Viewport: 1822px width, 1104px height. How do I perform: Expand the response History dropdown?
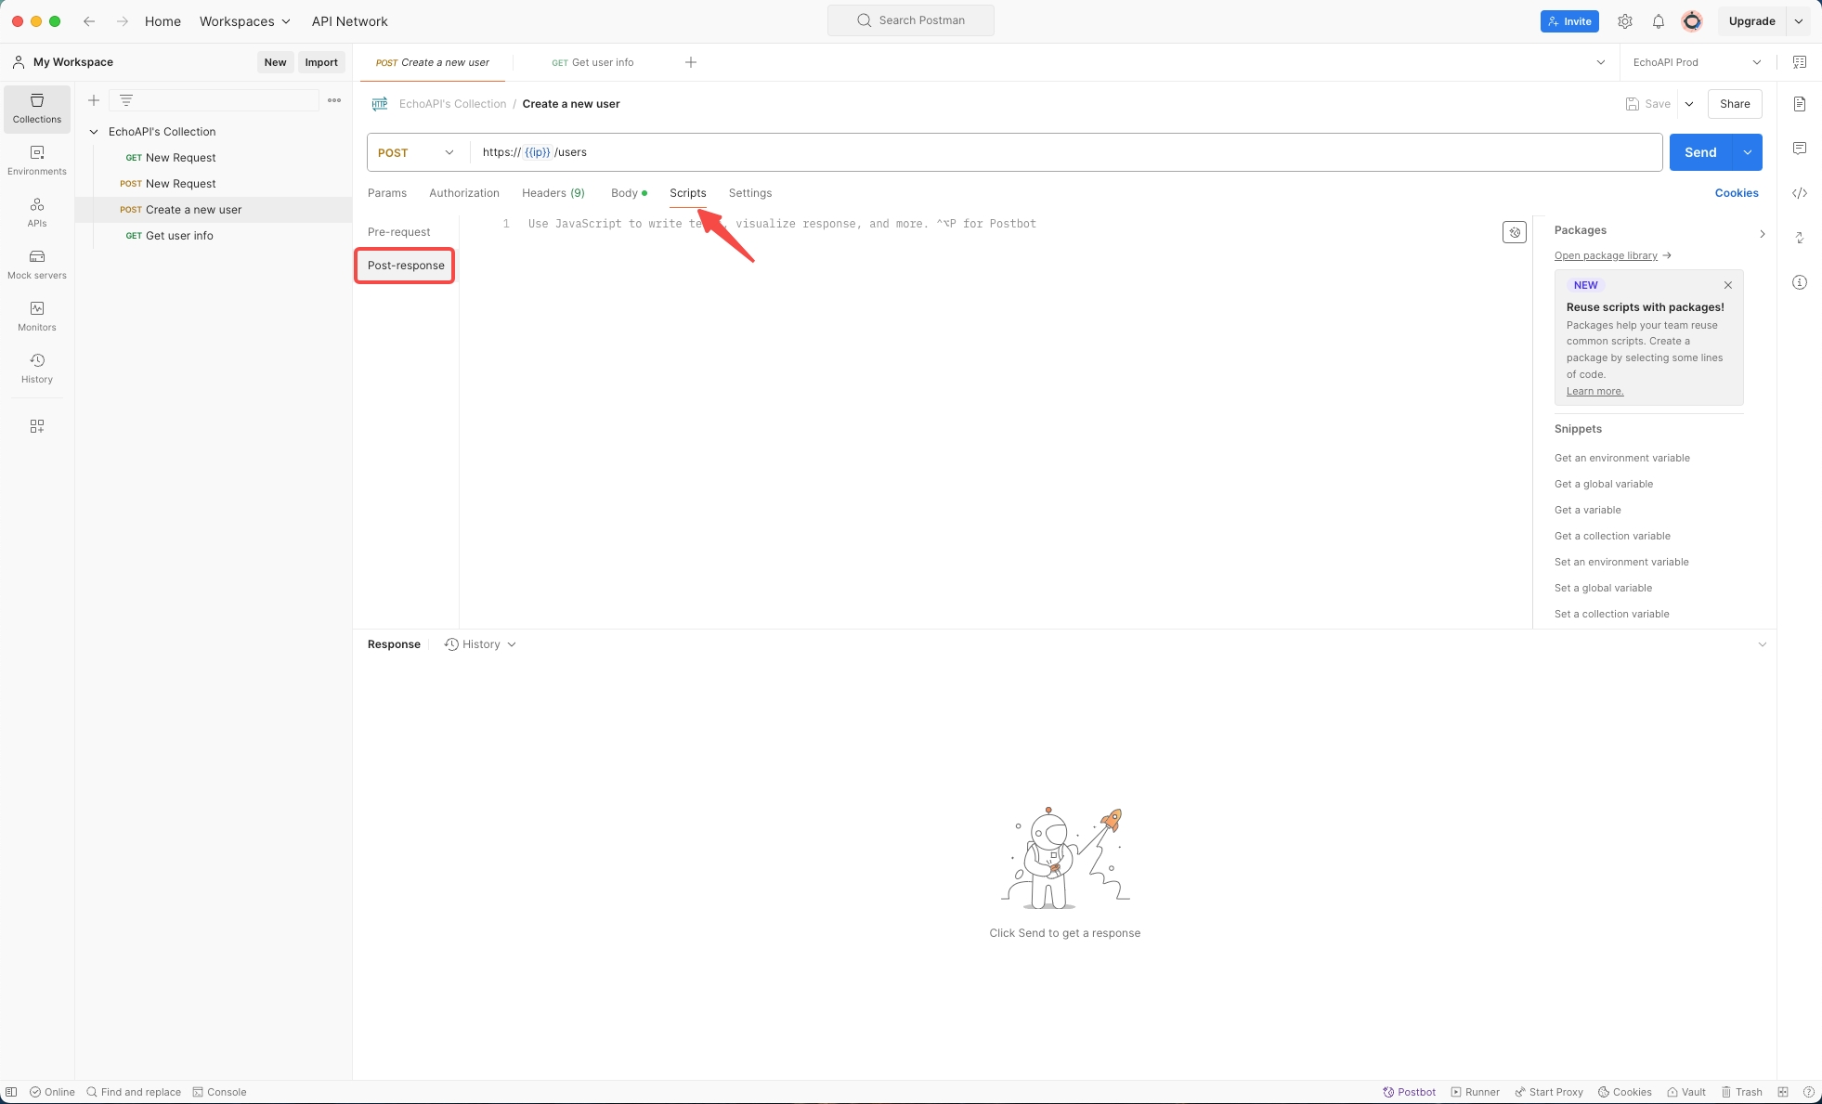pyautogui.click(x=480, y=644)
